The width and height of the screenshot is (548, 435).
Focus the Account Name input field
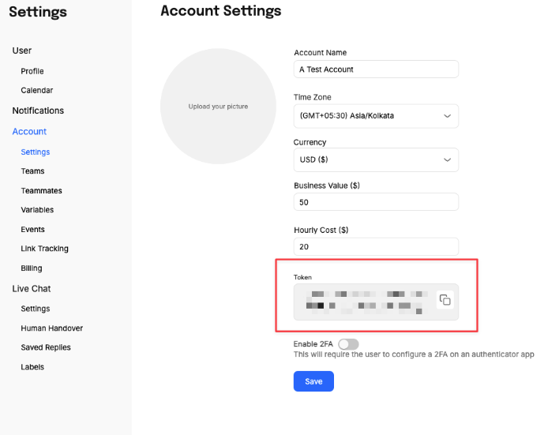point(376,69)
